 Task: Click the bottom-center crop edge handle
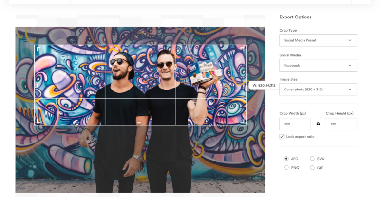click(140, 123)
